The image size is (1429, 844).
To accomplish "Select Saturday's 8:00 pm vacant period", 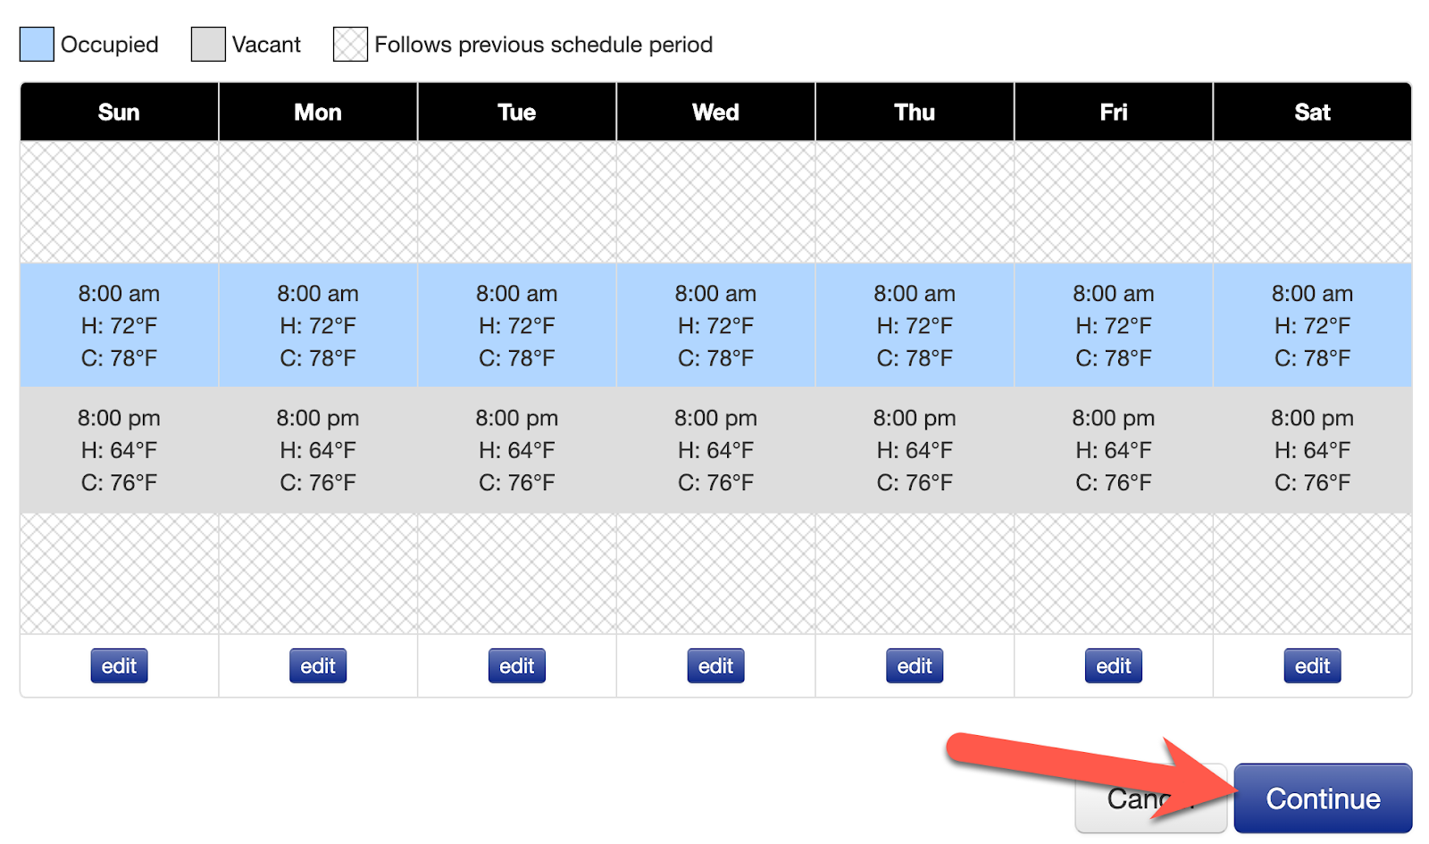I will tap(1312, 450).
